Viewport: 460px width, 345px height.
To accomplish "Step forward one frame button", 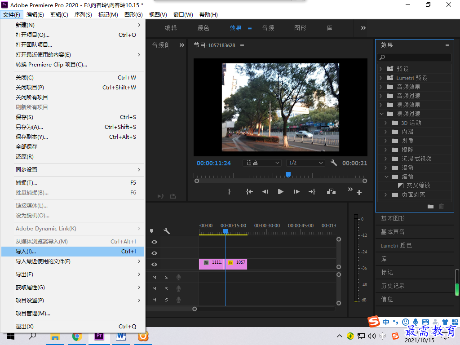I will tap(296, 192).
